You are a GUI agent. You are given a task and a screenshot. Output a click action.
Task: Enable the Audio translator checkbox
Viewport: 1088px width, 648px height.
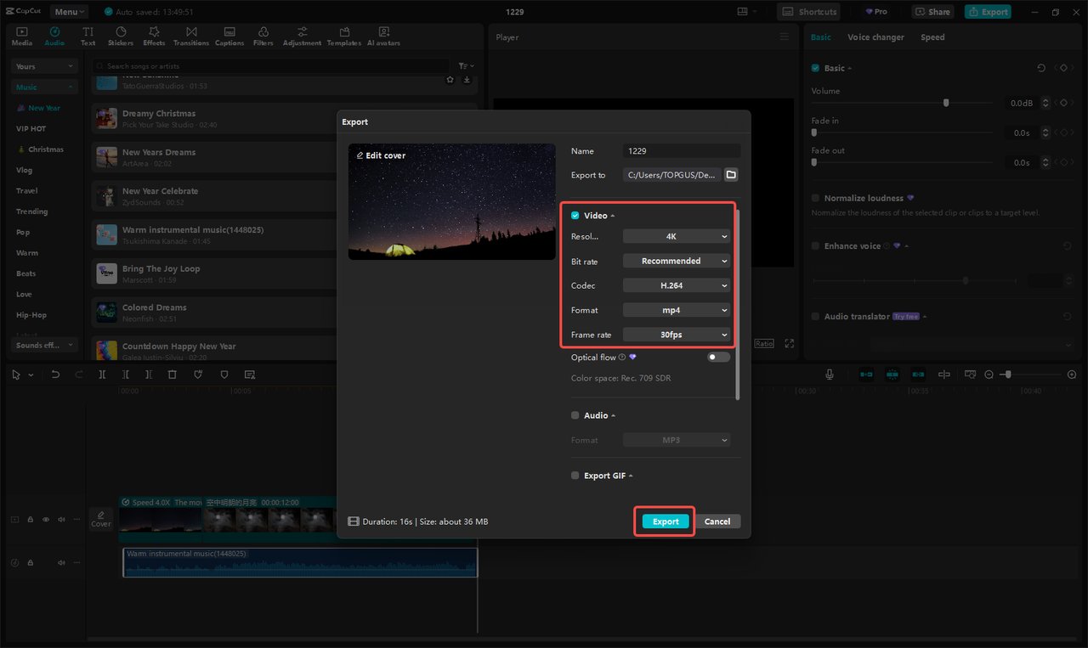[816, 316]
